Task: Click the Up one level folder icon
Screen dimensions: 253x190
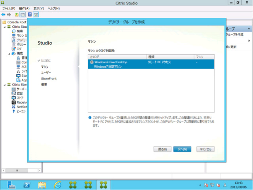Action: 17,15
